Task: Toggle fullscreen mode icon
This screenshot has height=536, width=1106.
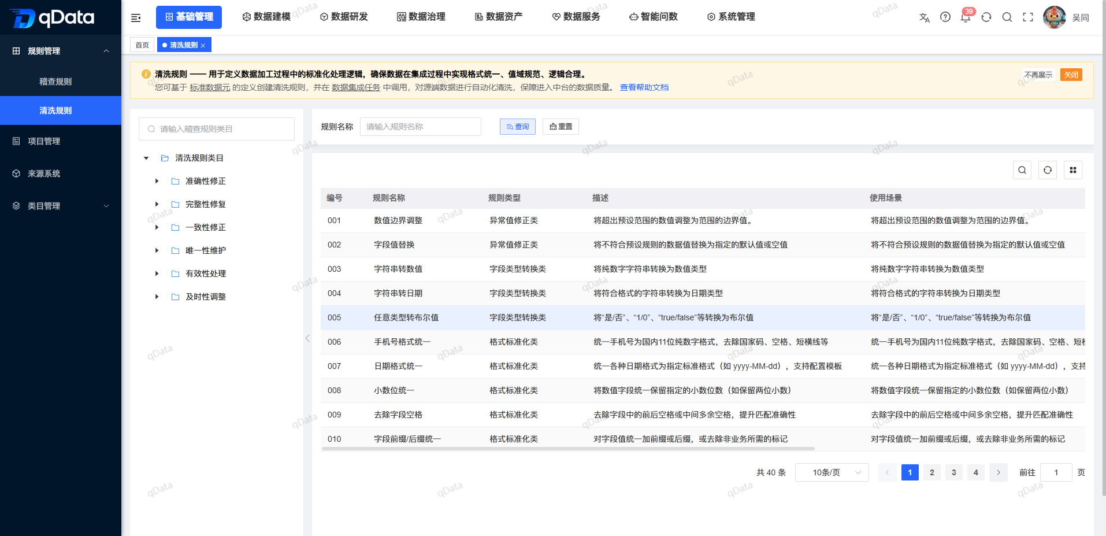Action: click(1028, 17)
